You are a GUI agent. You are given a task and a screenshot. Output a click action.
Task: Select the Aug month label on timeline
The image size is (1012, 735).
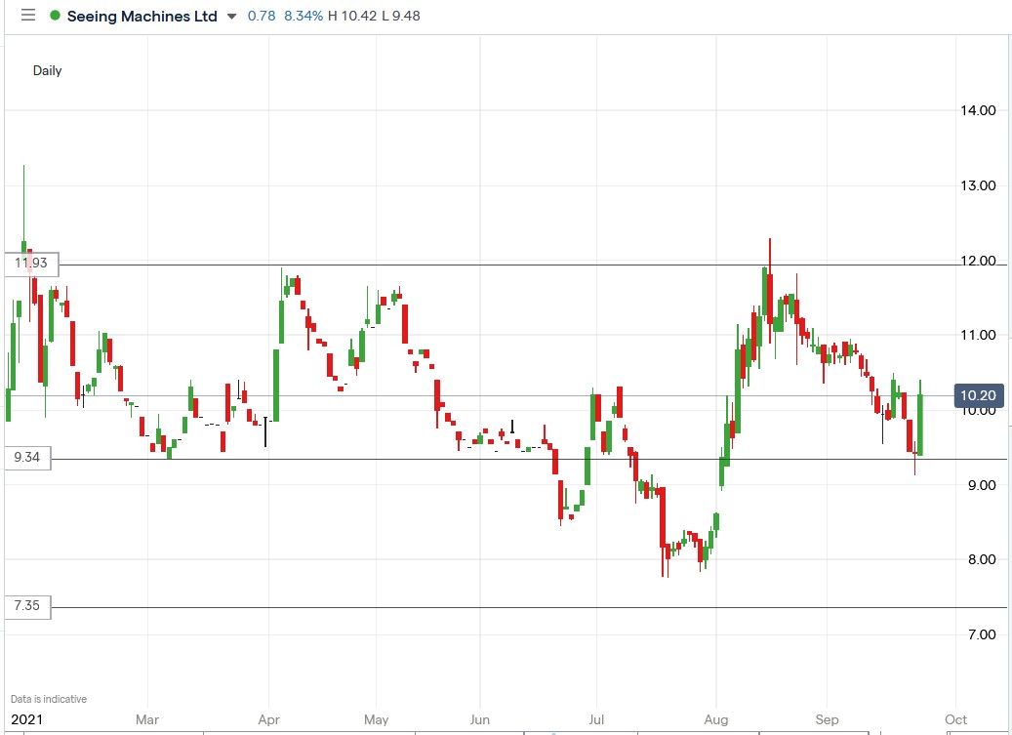717,719
